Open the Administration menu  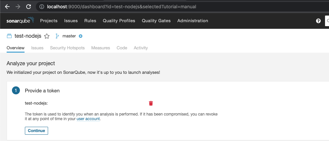click(x=193, y=21)
